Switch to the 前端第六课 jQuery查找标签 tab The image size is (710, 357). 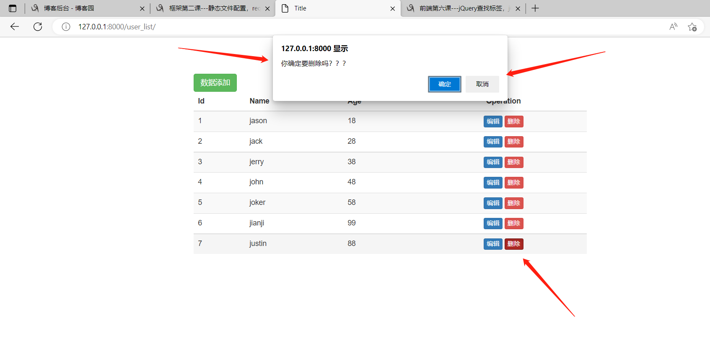click(x=463, y=8)
